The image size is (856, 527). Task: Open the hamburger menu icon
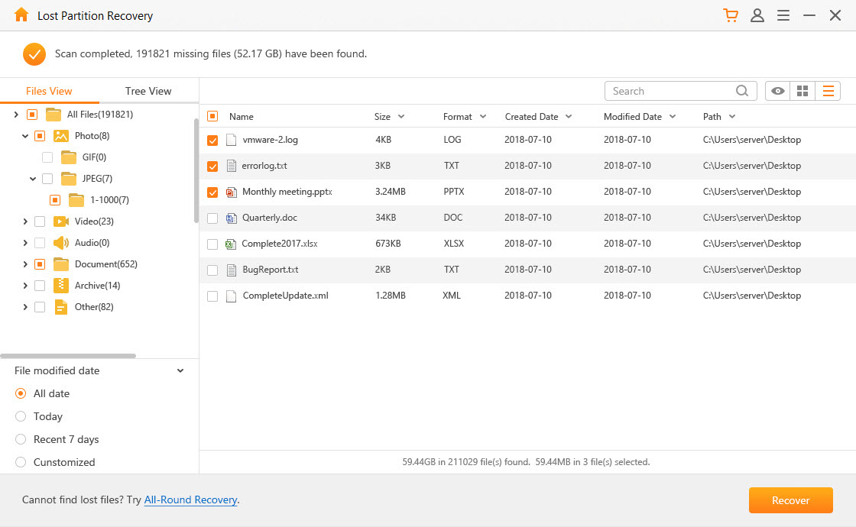pyautogui.click(x=783, y=15)
